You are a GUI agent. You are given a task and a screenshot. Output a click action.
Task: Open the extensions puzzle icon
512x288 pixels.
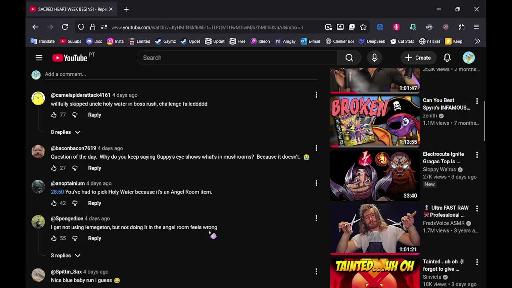(x=462, y=27)
